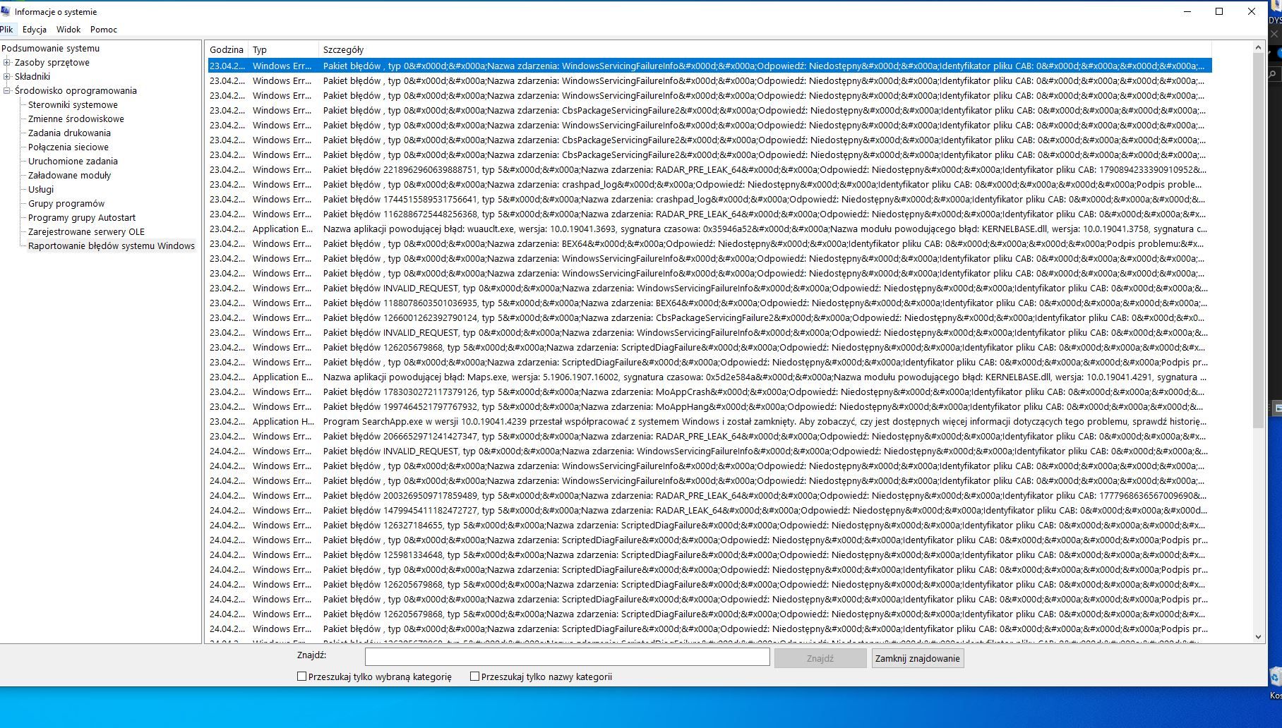Maximize the Informacje o systemie window

coord(1219,11)
